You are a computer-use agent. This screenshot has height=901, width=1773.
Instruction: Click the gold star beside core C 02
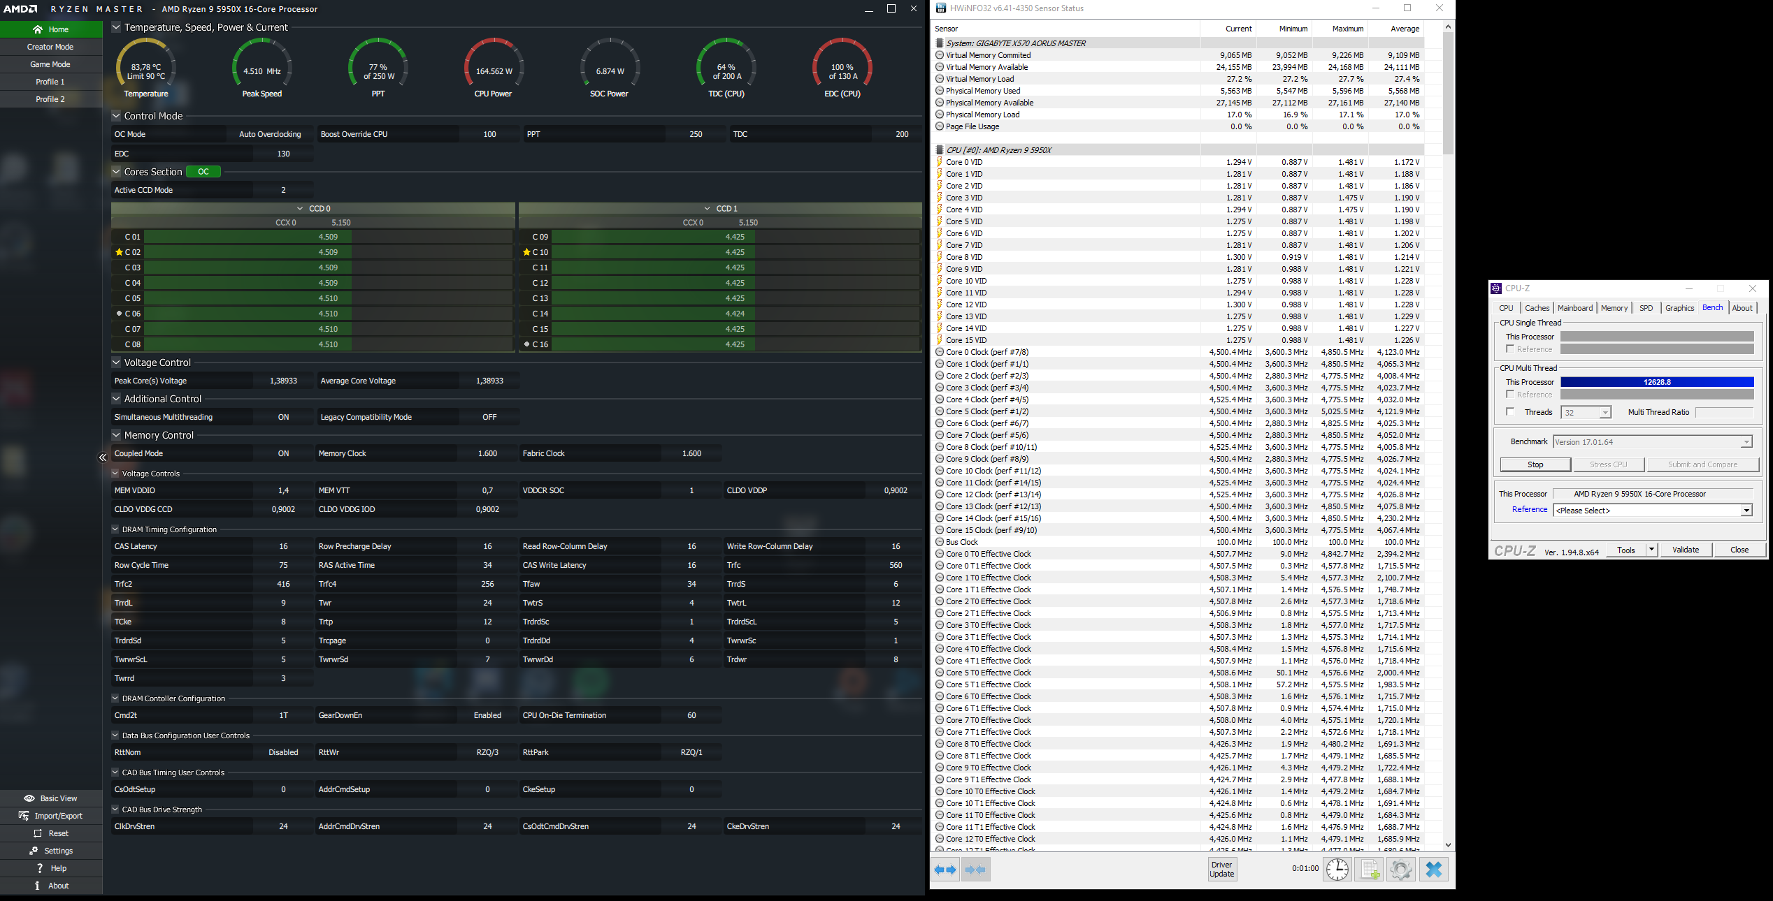click(119, 252)
